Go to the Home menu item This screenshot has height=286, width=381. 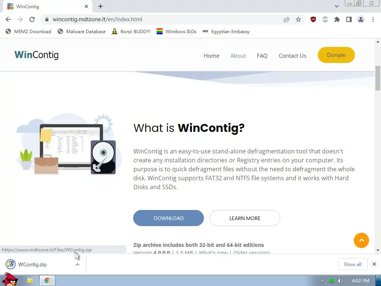click(211, 56)
